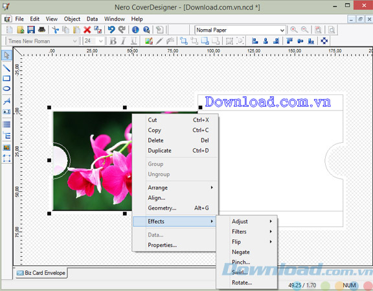The image size is (373, 291).
Task: Click the Undo arrow icon
Action: point(111,30)
